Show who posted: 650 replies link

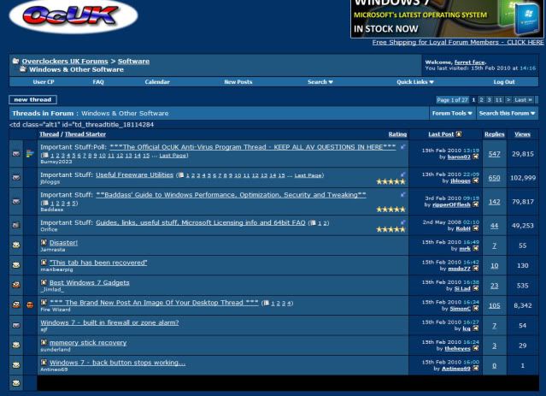[494, 178]
